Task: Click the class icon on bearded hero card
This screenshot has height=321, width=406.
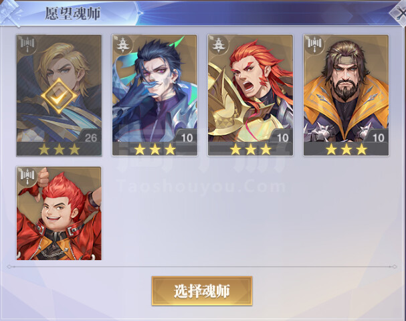Action: point(314,45)
